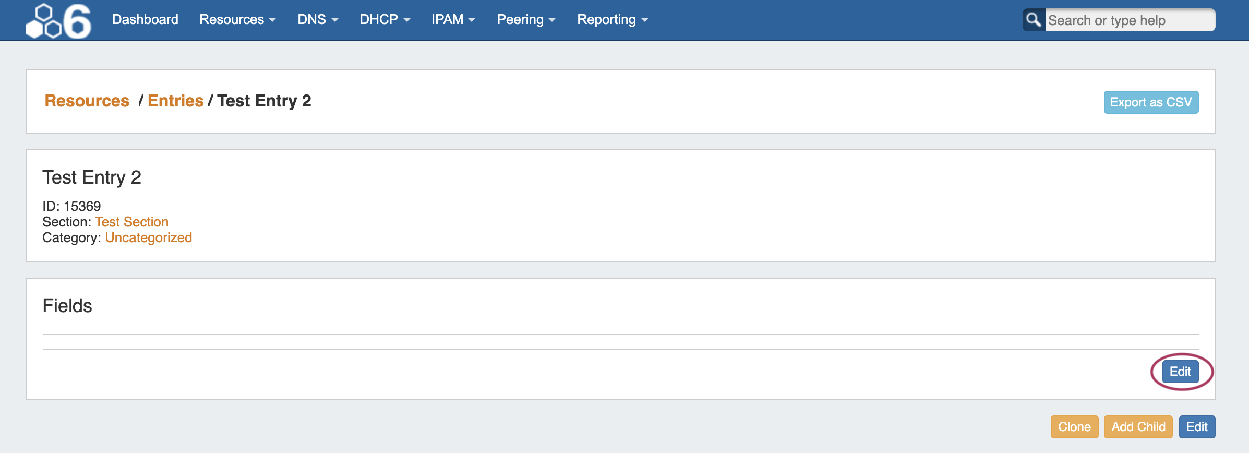Click the 6connect logo icon
The height and width of the screenshot is (453, 1249).
pos(58,21)
